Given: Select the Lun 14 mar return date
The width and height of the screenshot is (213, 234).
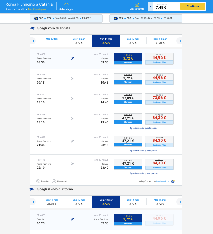Looking at the screenshot, I should coord(133,202).
